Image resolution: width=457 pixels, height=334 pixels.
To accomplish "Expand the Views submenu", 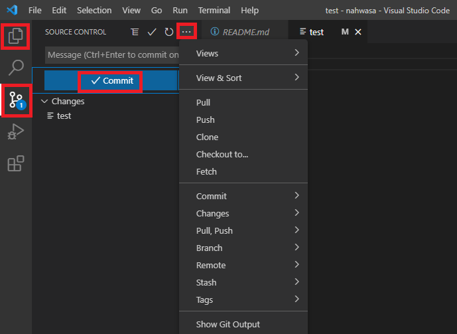I will pos(243,53).
